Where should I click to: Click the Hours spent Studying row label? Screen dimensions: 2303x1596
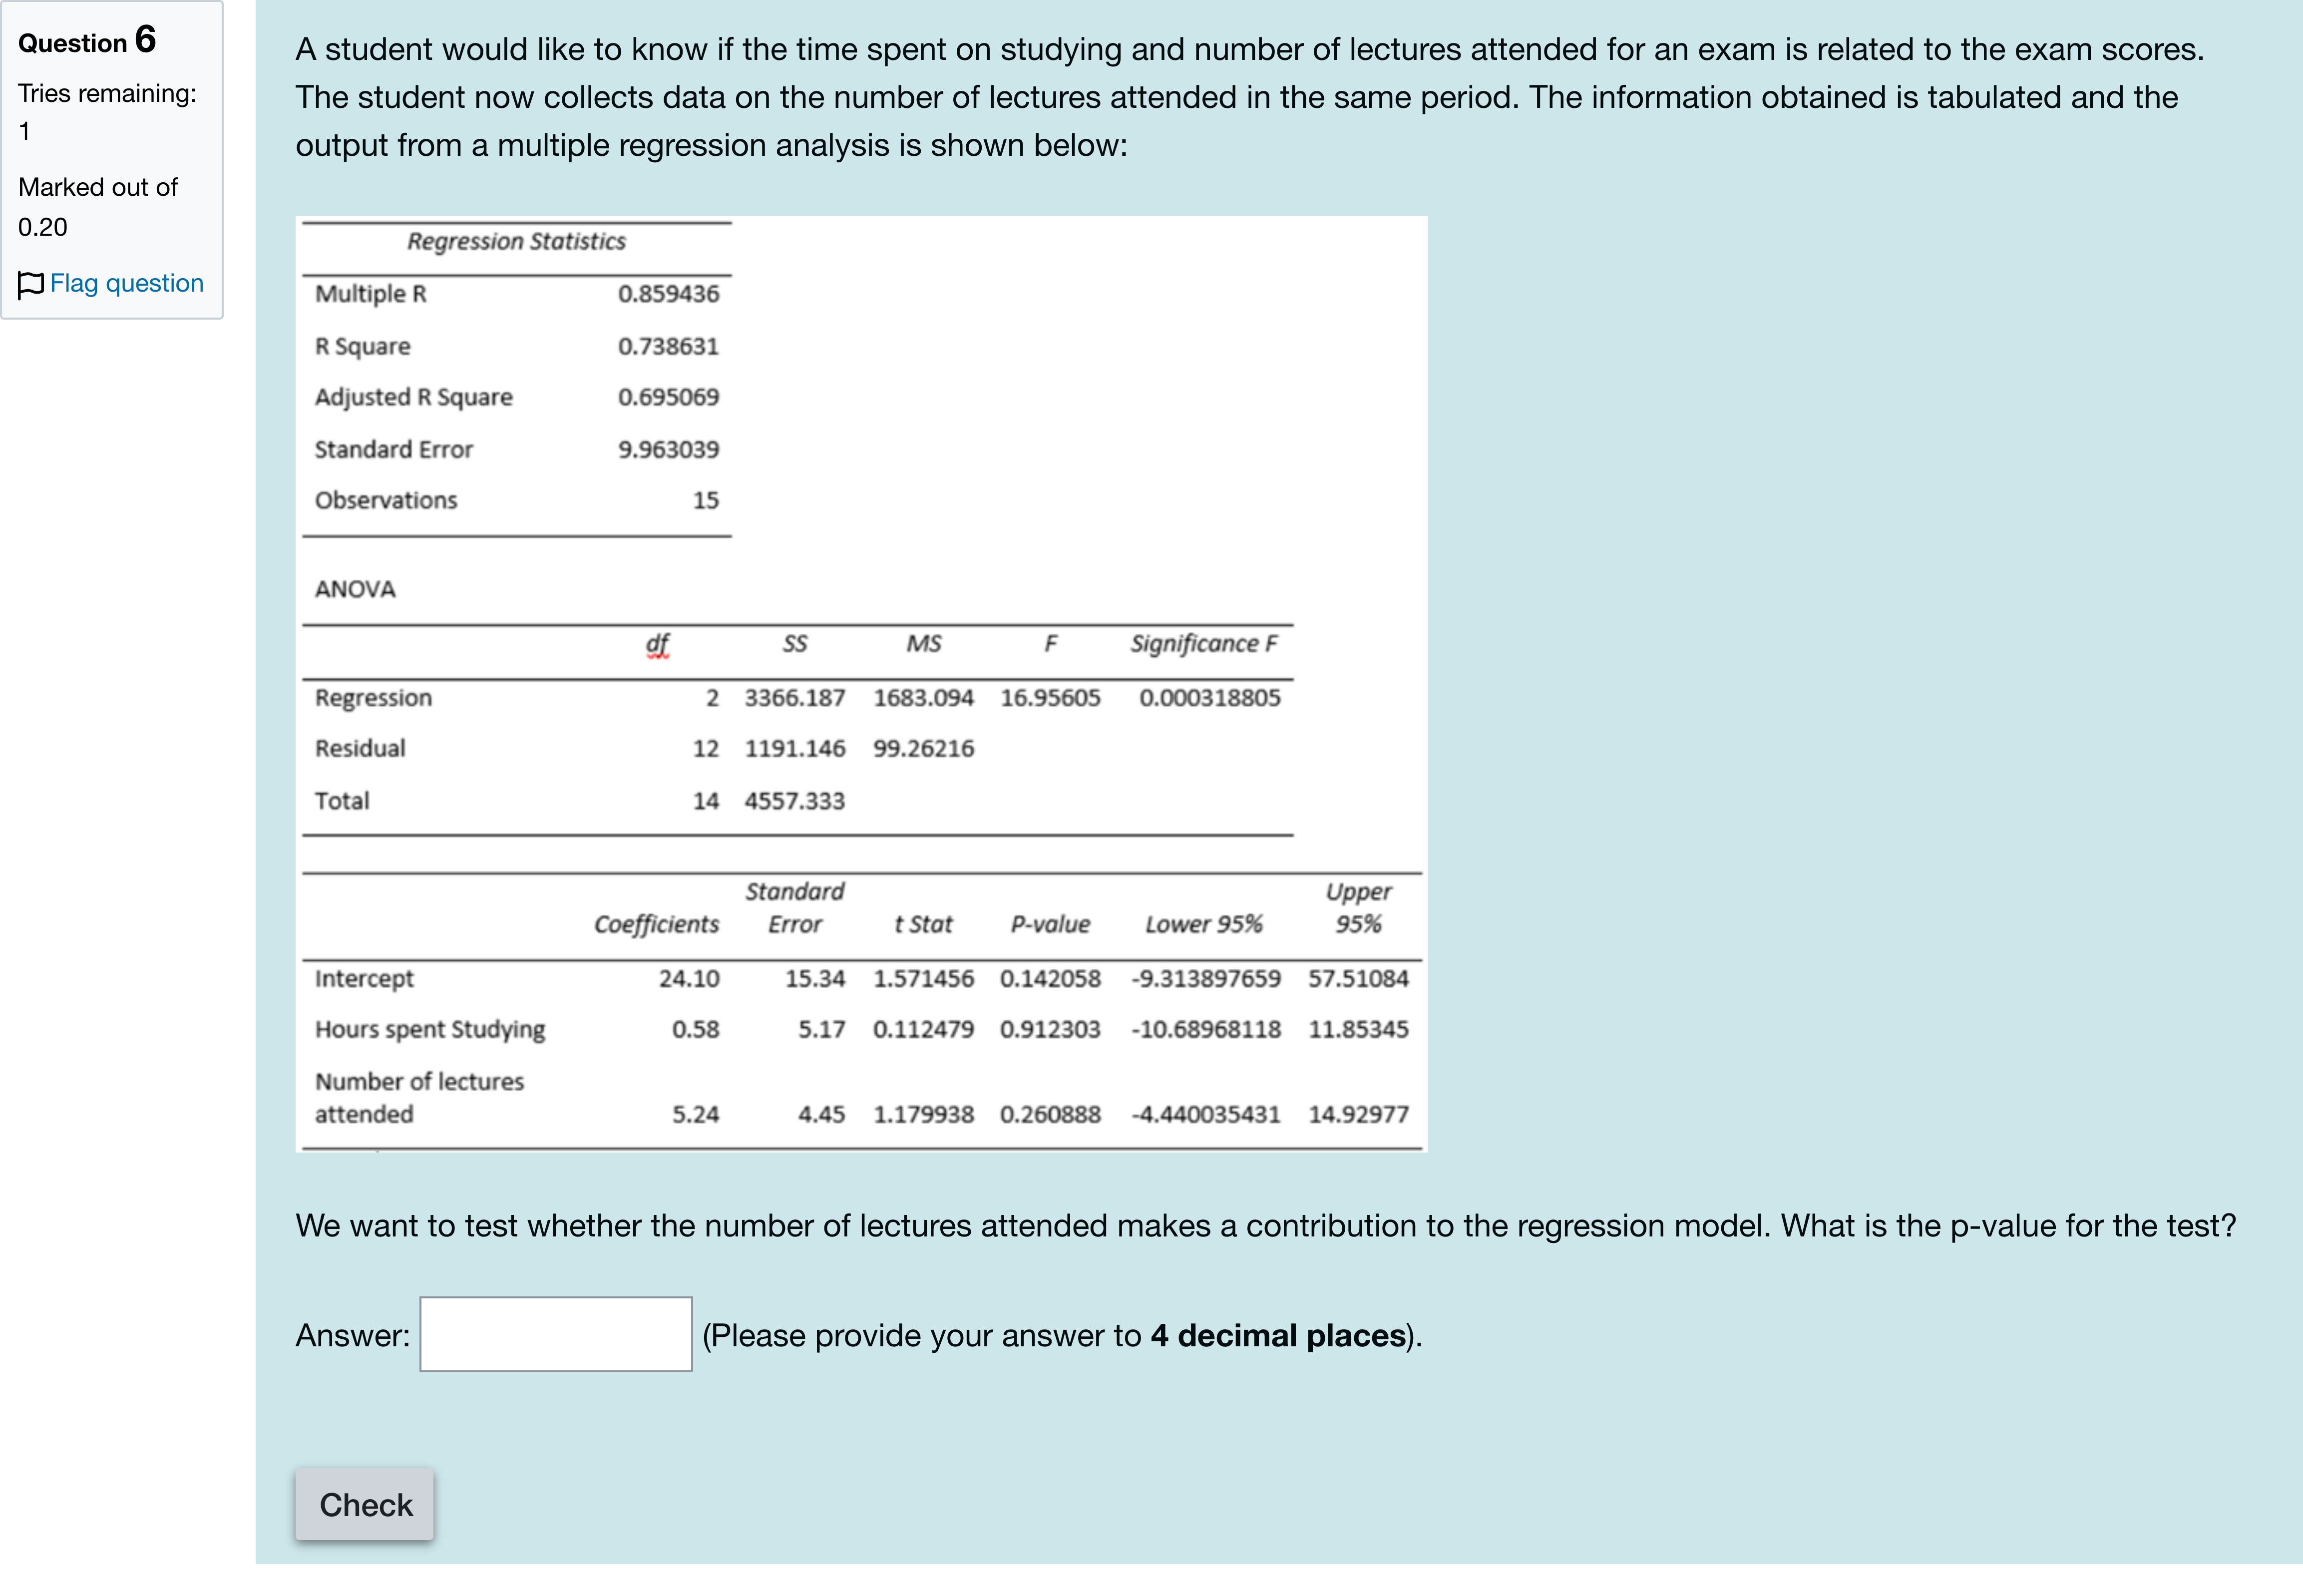point(430,1030)
